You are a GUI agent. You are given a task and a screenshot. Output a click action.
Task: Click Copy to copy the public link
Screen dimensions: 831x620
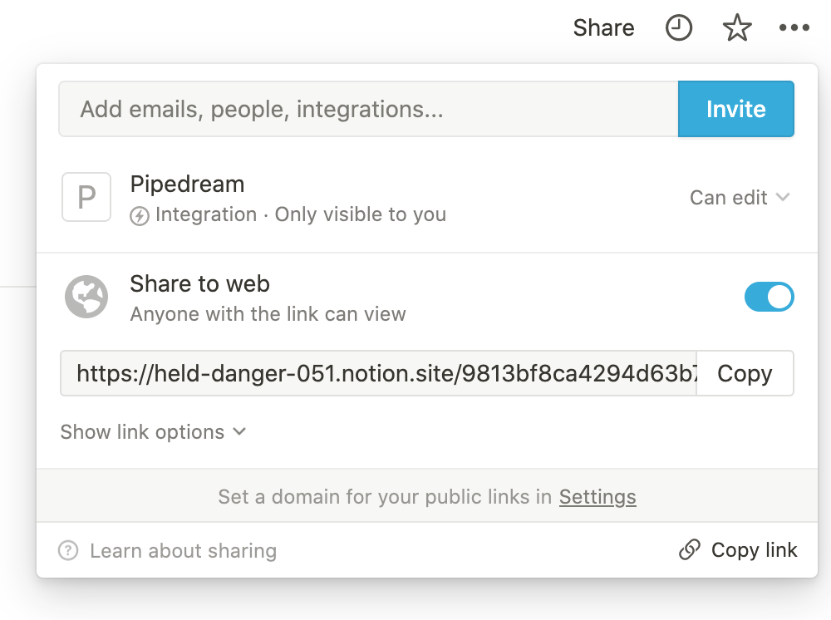[x=744, y=373]
